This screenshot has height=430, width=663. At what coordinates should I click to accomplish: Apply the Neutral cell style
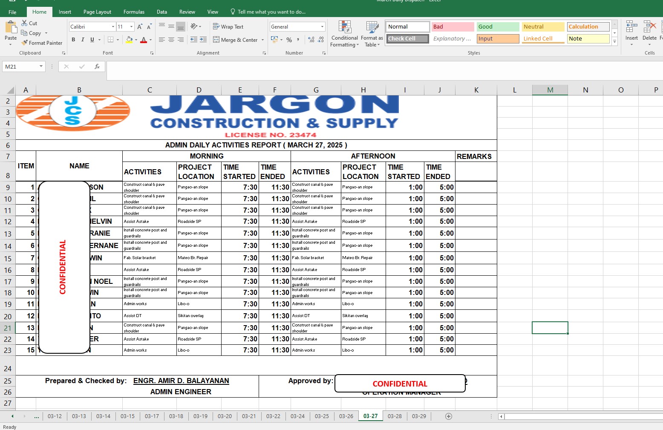click(543, 26)
